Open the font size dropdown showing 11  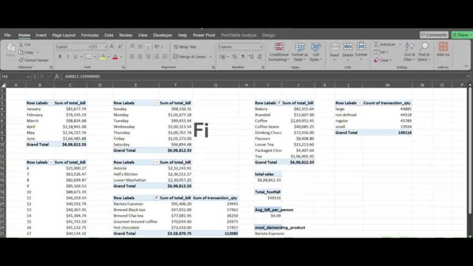click(x=105, y=47)
